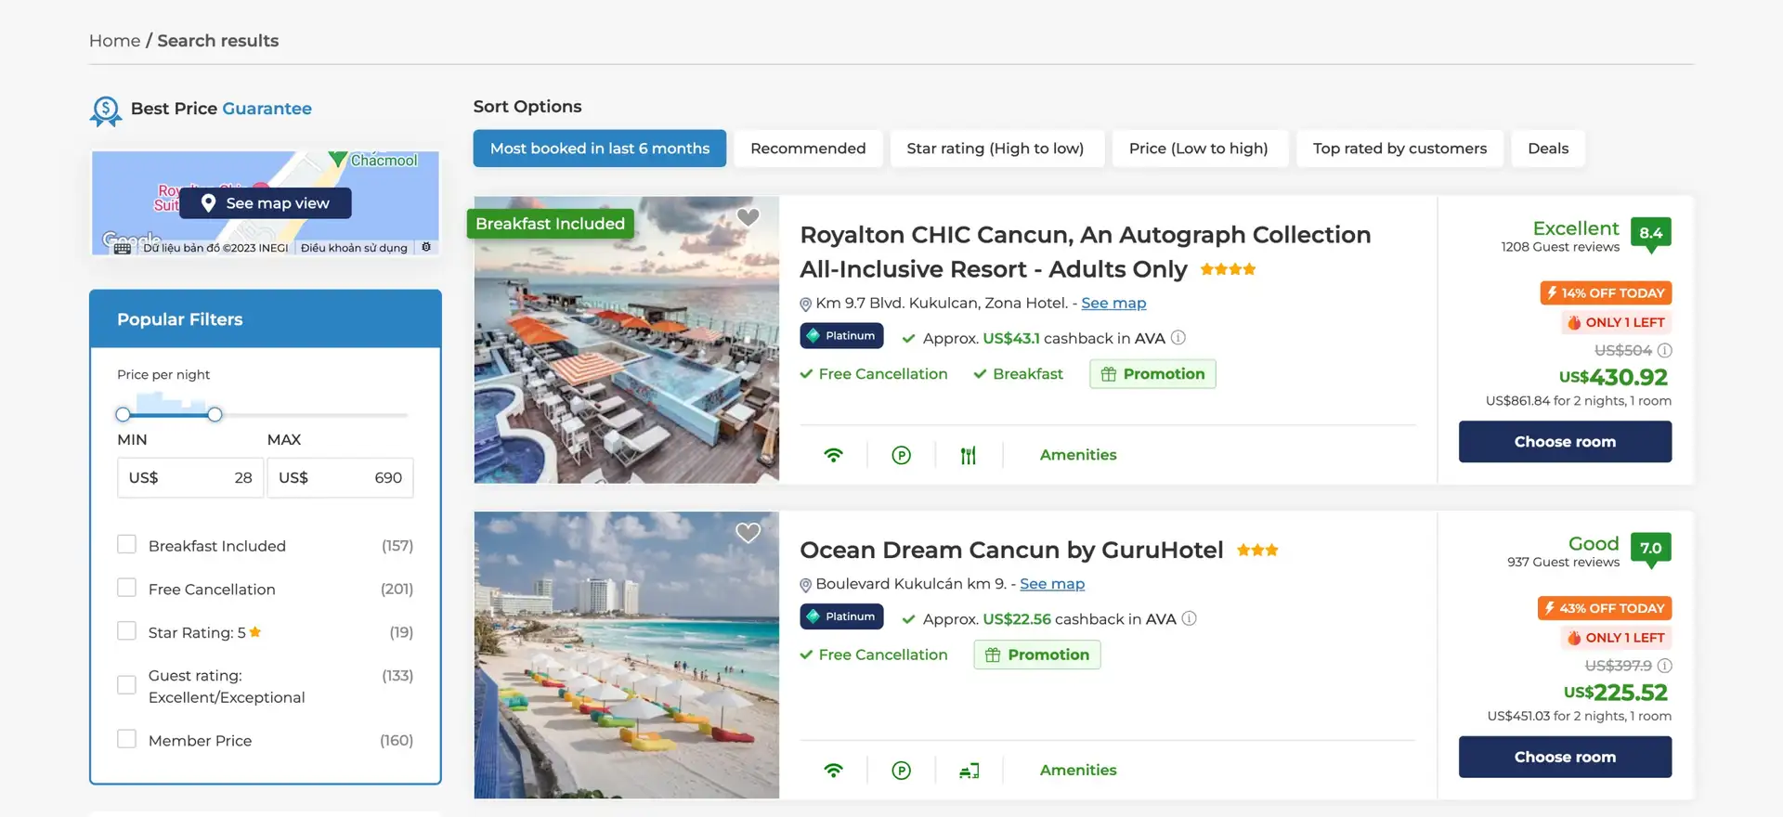
Task: Click airport shuttle icon for Ocean Dream
Action: pyautogui.click(x=969, y=771)
